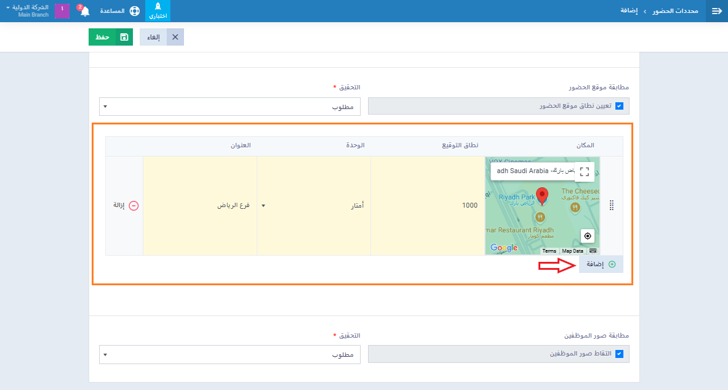This screenshot has height=390, width=728.
Task: Toggle the capture employee photos checkbox
Action: pos(619,354)
